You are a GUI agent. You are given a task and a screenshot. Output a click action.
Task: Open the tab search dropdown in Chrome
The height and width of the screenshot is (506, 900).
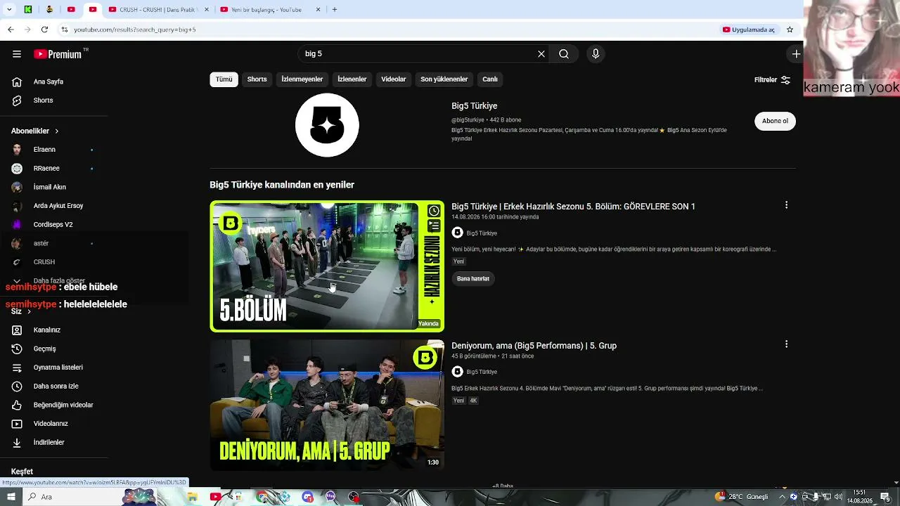pos(9,10)
